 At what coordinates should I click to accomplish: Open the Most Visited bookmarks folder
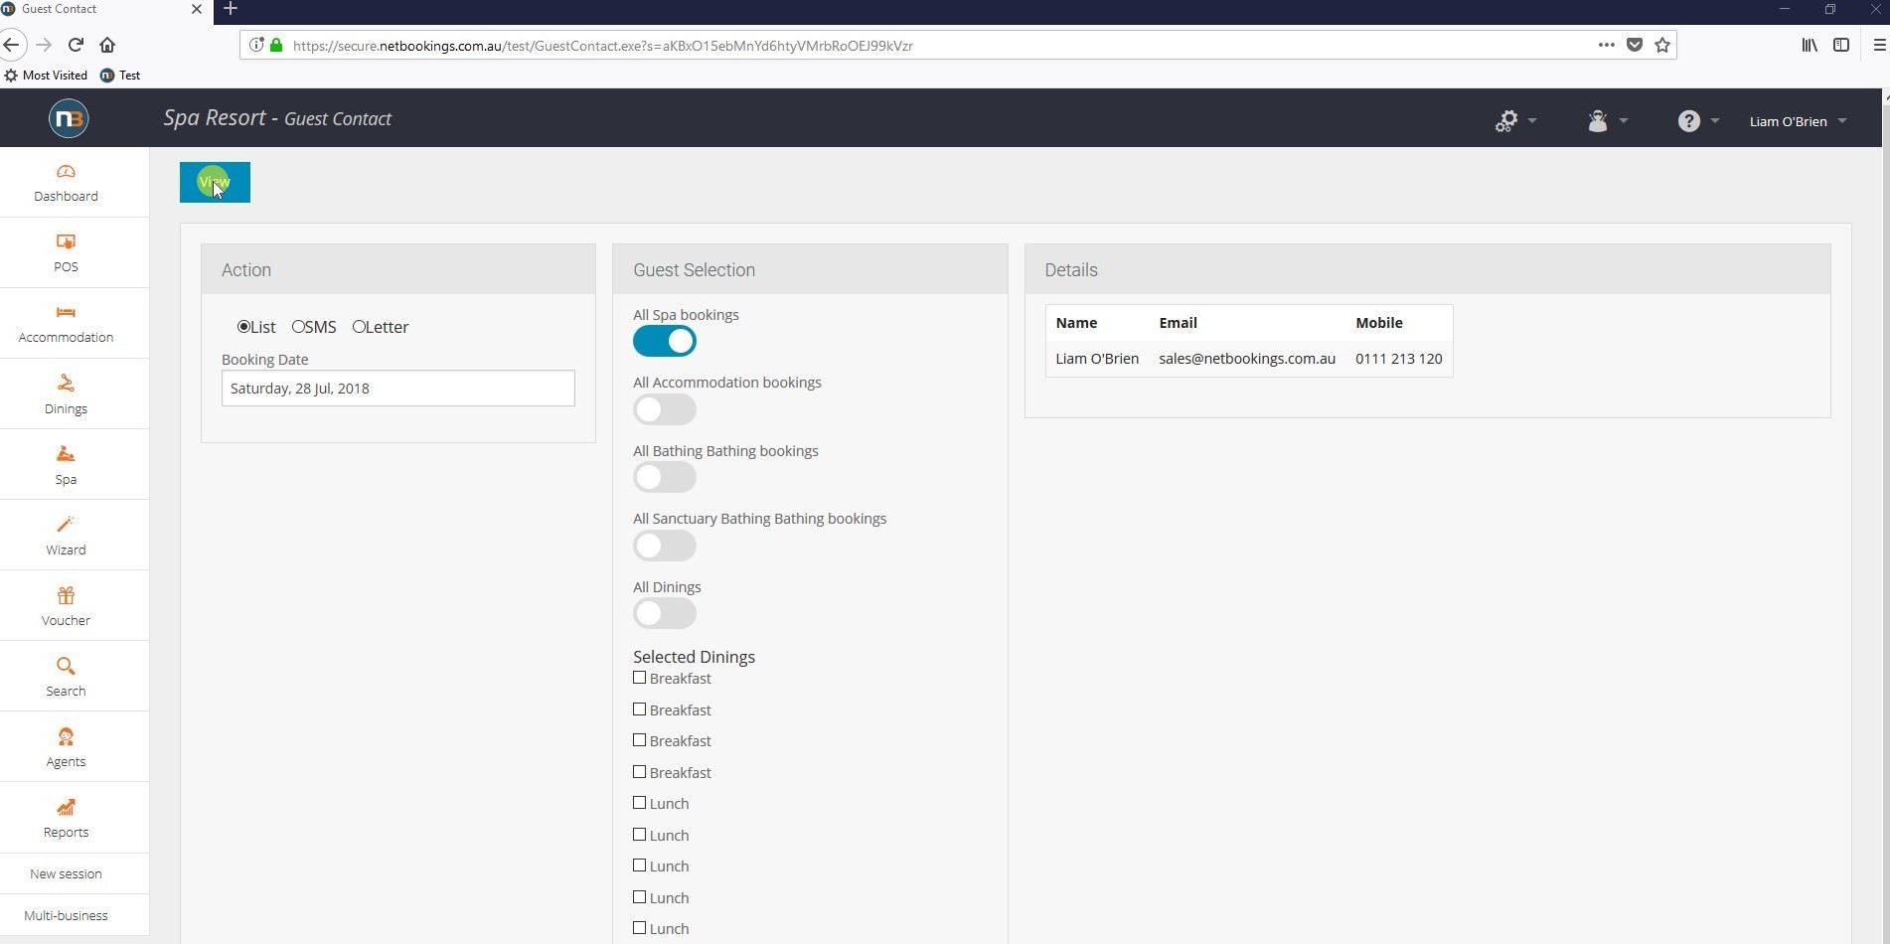click(46, 76)
